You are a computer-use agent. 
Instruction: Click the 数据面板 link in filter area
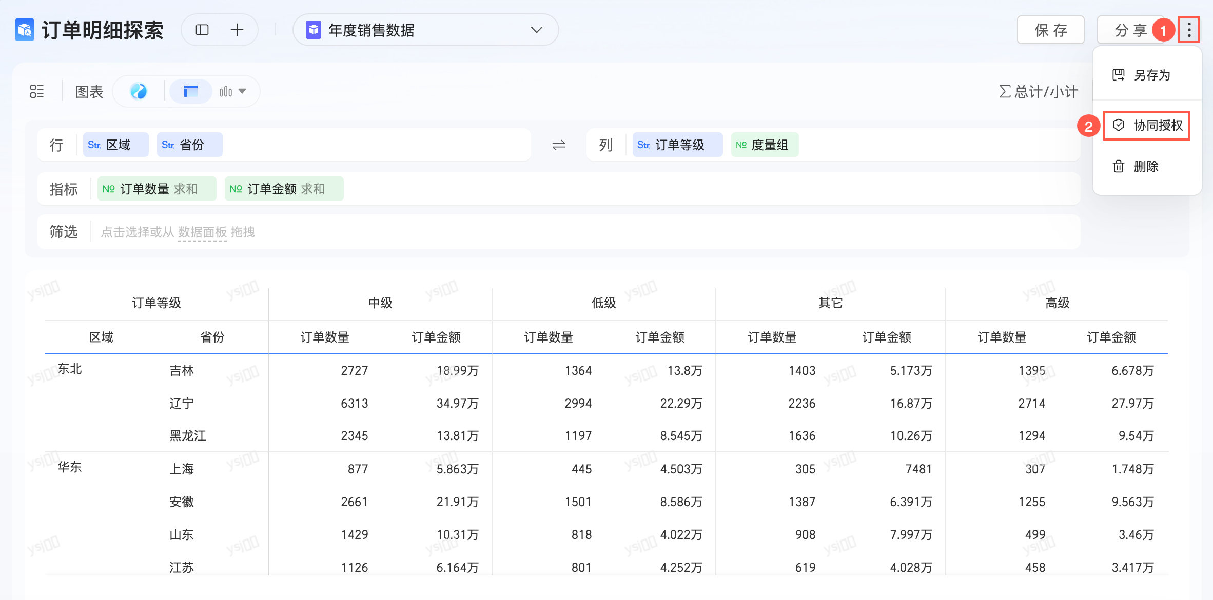point(202,232)
